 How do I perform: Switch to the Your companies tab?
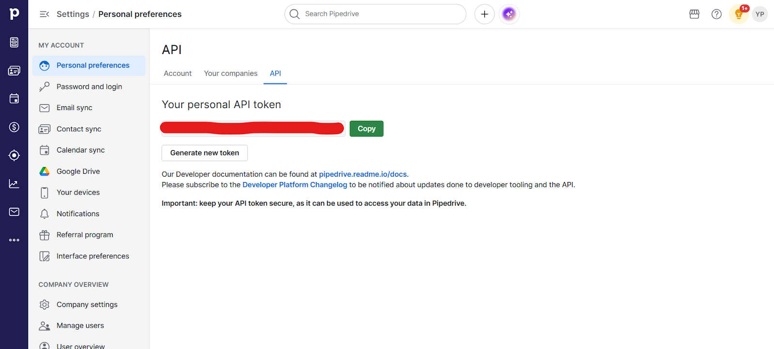(230, 73)
